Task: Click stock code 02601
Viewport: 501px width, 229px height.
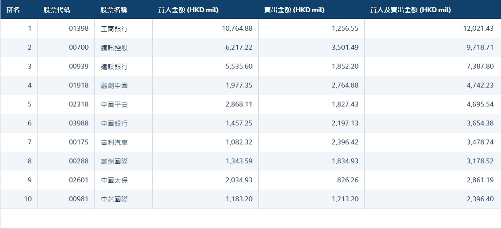Action: 78,180
